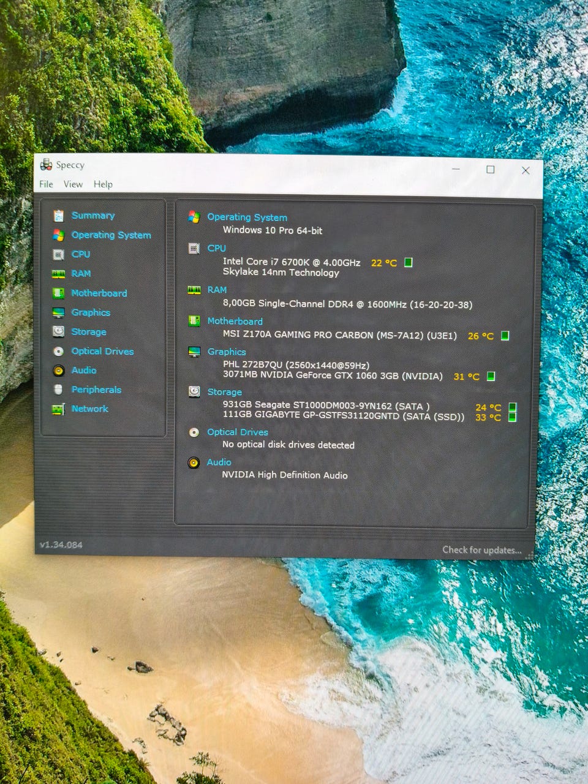588x784 pixels.
Task: Select the Network icon in sidebar
Action: click(59, 409)
